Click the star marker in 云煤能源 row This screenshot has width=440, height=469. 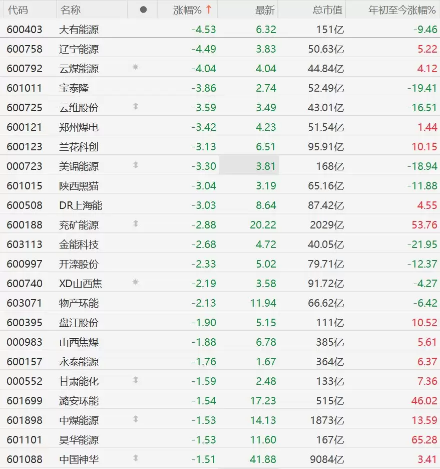coord(135,67)
